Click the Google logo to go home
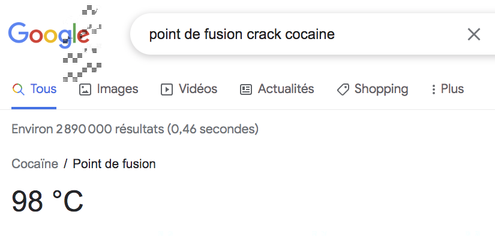The image size is (495, 236). tap(49, 35)
